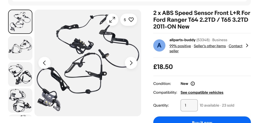259x123 pixels.
Task: Select the third product thumbnail
Action: [x=20, y=74]
